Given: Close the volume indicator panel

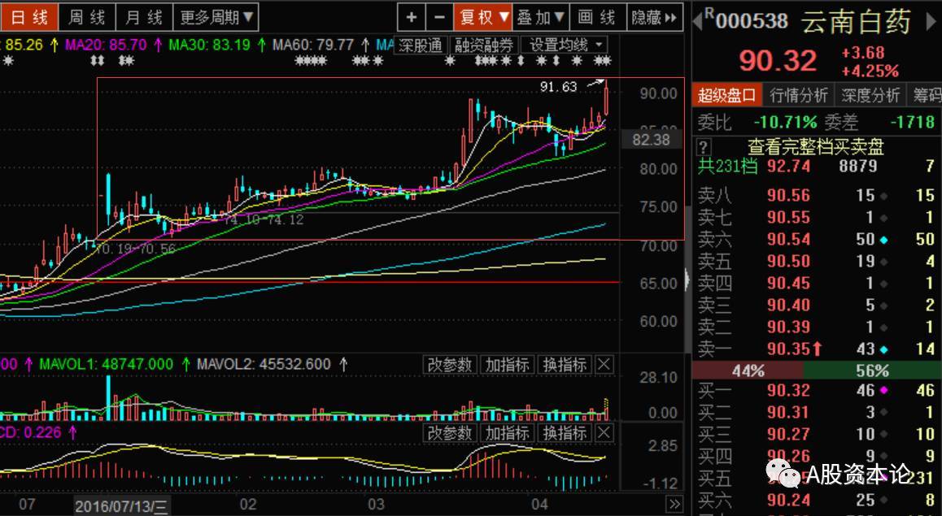Looking at the screenshot, I should [604, 364].
